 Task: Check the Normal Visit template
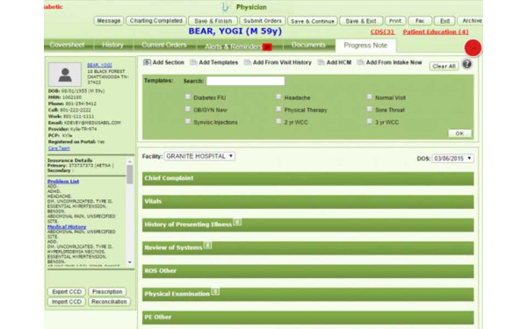coord(370,97)
